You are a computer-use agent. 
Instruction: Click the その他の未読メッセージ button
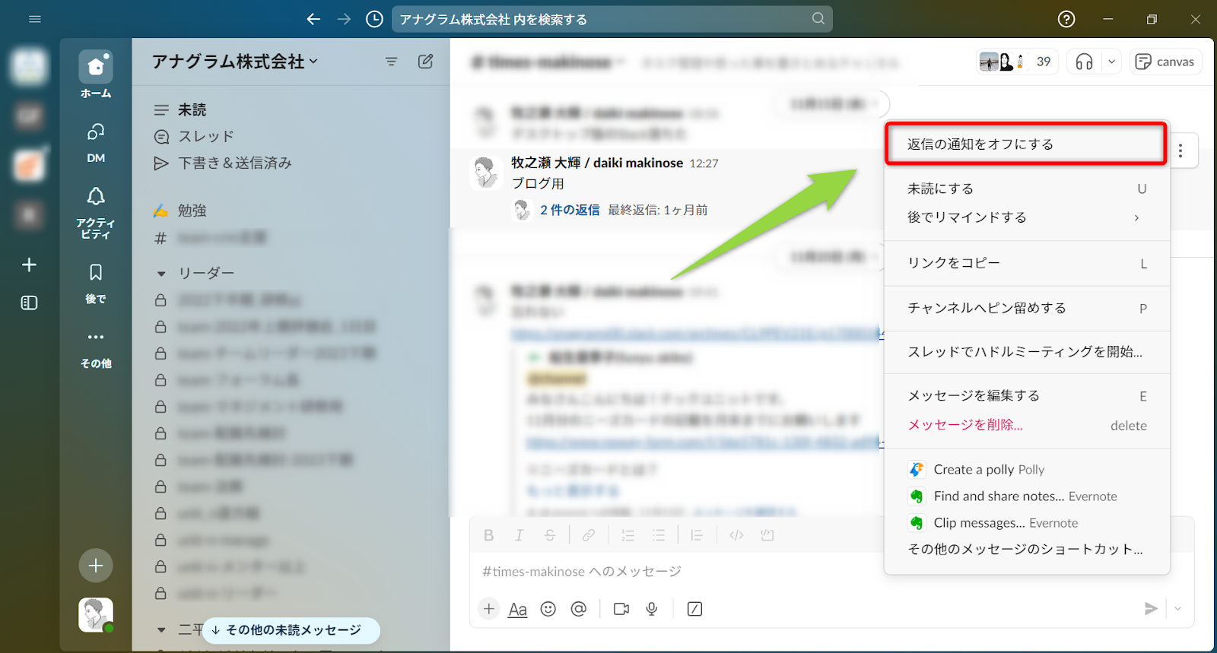[291, 630]
